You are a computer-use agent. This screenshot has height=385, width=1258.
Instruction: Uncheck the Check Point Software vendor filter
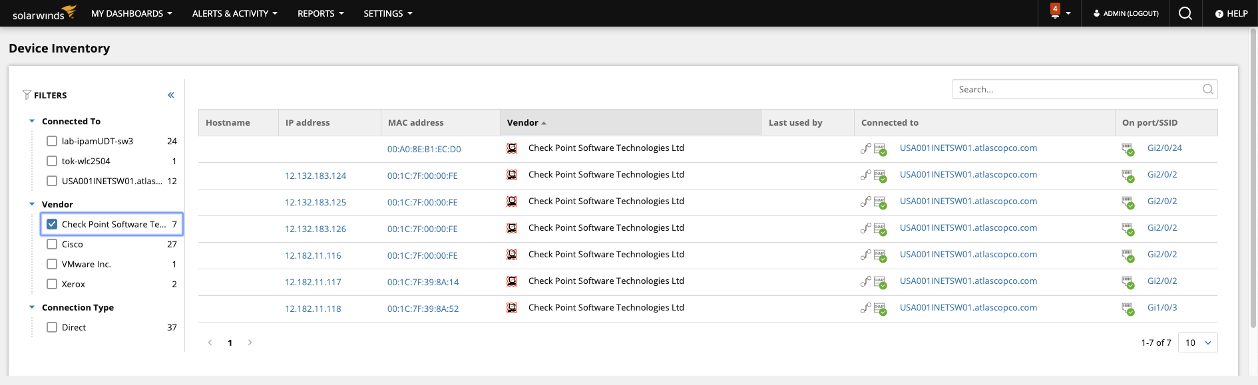tap(52, 224)
